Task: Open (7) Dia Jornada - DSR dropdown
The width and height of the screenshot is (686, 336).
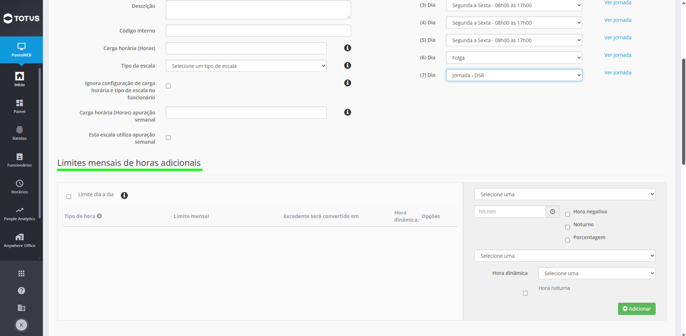Action: (x=514, y=75)
